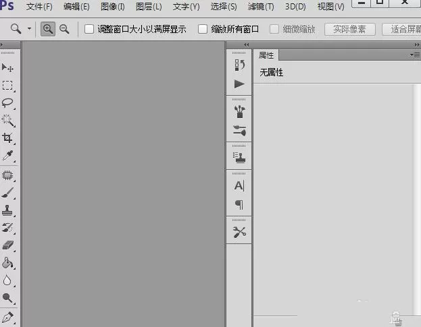This screenshot has height=327, width=421.
Task: Open the 图层(L) menu
Action: pos(149,7)
